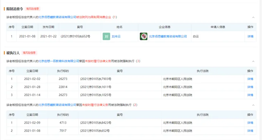Select case number (2021)京0105执7903号
This screenshot has width=262, height=140.
[96, 79]
